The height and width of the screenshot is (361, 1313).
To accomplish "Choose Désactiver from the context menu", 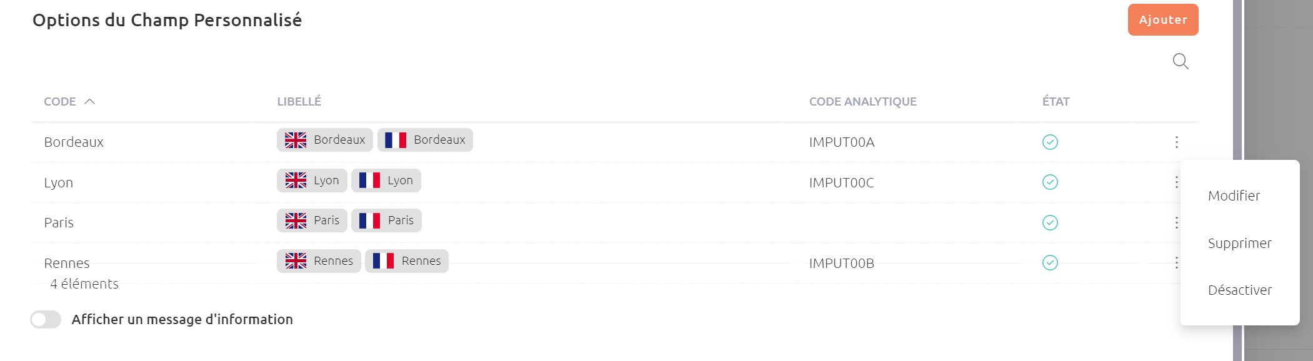I will pos(1240,290).
